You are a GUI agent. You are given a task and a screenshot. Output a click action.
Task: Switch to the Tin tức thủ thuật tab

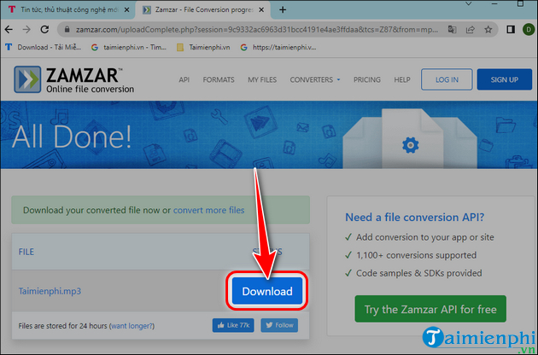(68, 9)
